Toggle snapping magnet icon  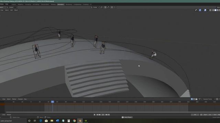(106, 7)
